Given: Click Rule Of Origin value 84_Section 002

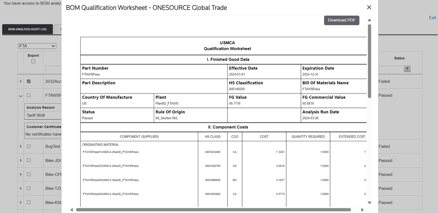Looking at the screenshot, I should click(167, 118).
